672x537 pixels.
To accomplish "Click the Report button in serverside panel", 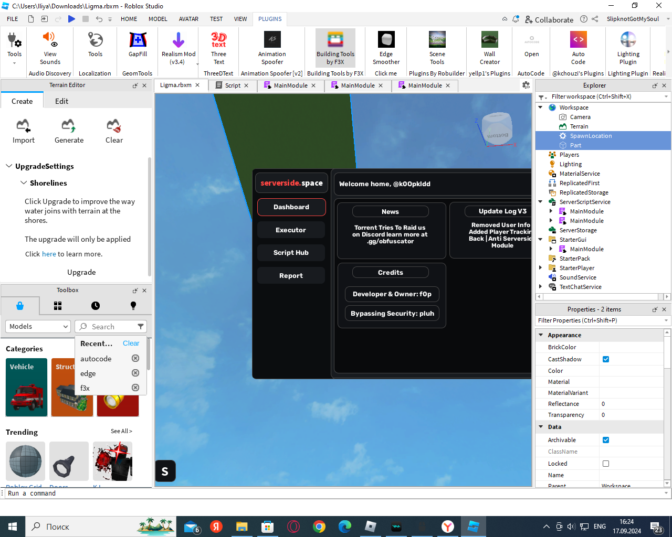I will point(291,276).
